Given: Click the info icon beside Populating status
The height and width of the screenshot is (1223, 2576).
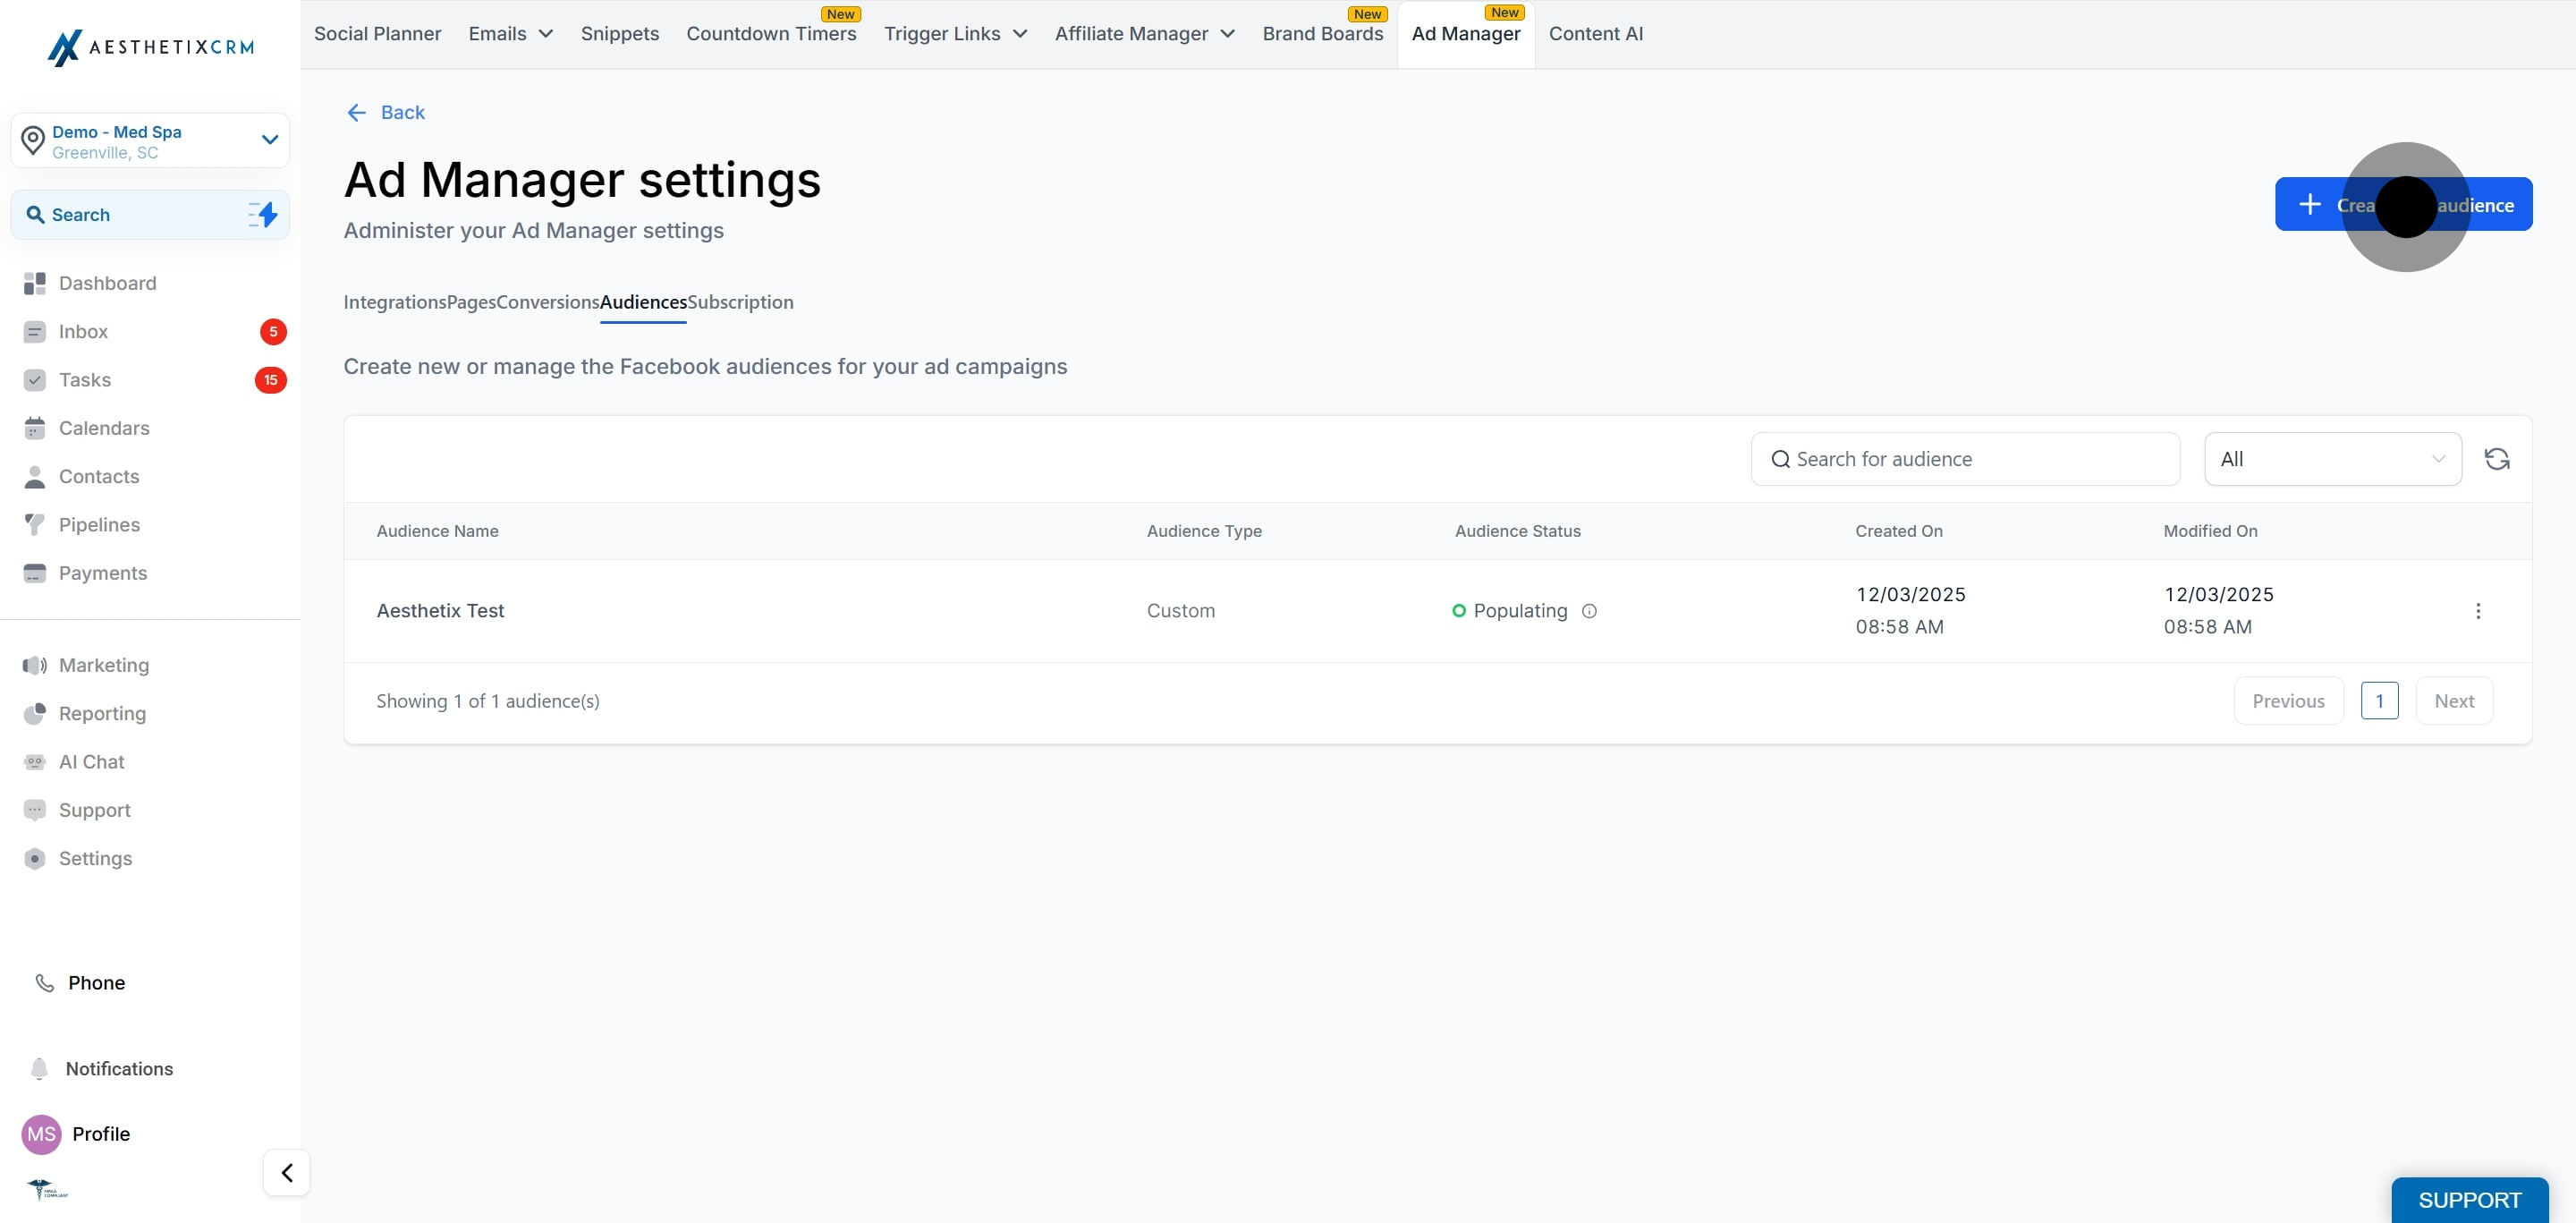Looking at the screenshot, I should coord(1589,611).
